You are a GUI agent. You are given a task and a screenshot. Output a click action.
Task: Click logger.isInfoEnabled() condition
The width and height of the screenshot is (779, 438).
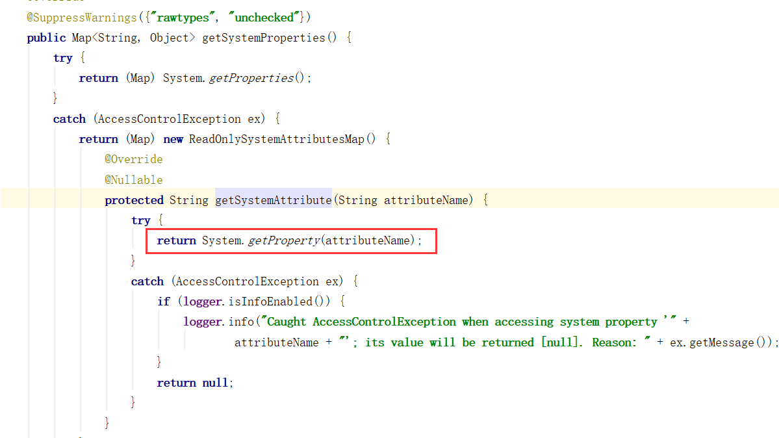[x=255, y=302]
